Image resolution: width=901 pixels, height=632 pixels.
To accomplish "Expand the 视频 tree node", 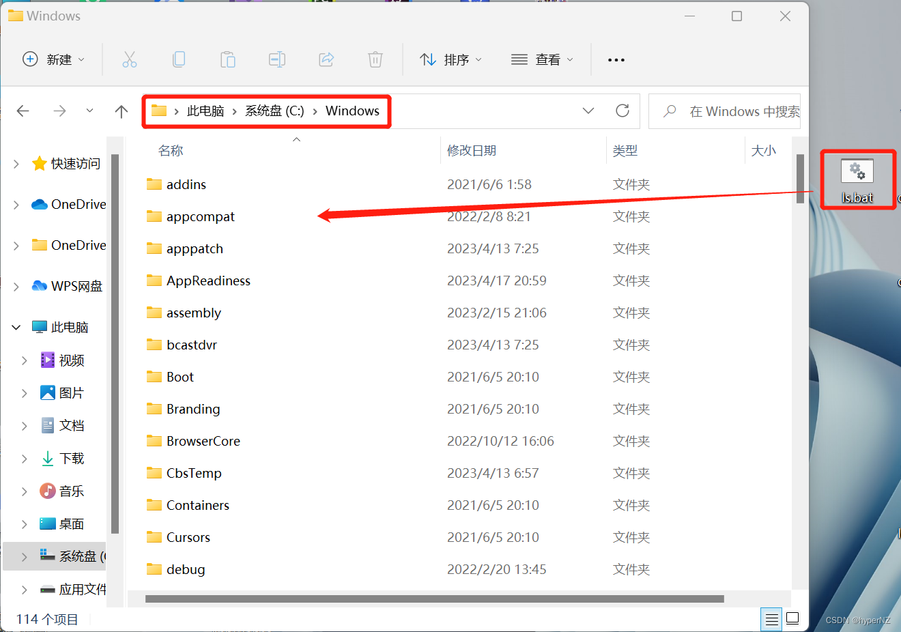I will (x=25, y=360).
